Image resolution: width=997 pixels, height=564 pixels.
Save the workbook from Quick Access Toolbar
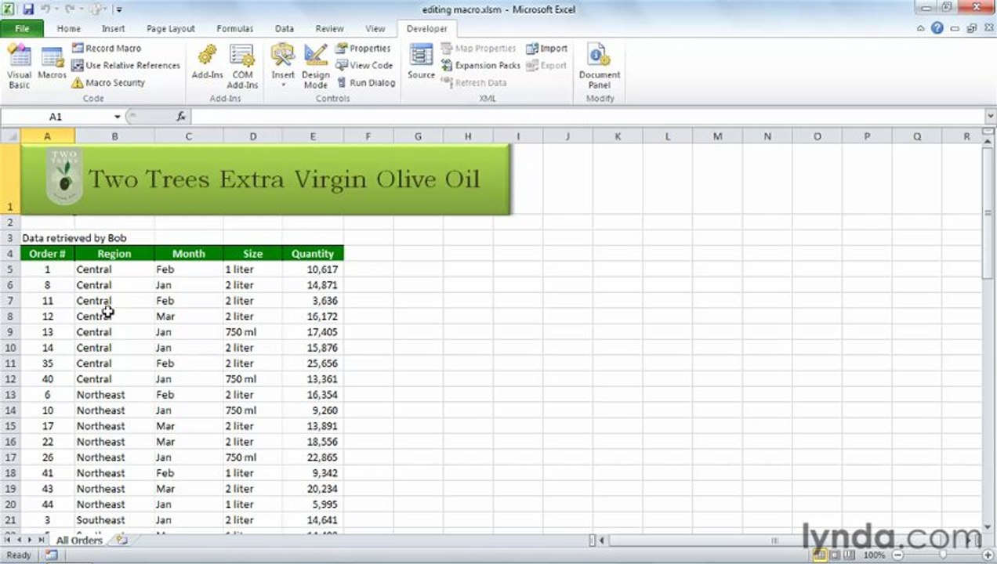(x=28, y=9)
